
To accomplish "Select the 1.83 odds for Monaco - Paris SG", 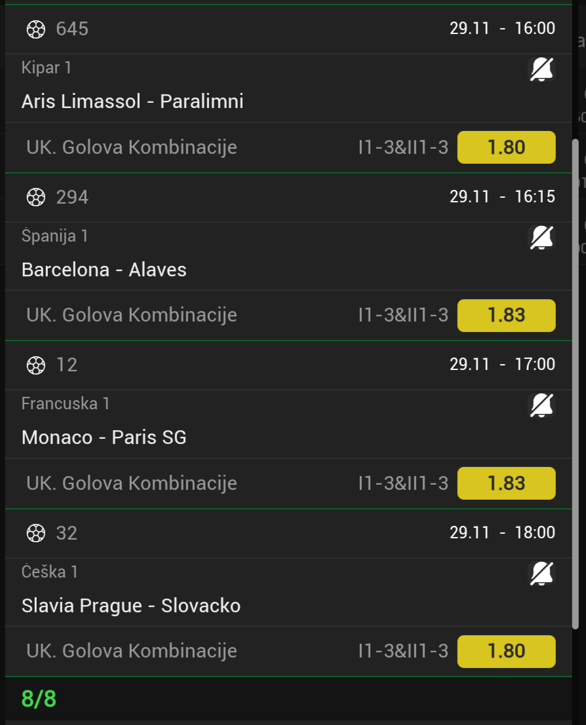I will (x=506, y=483).
